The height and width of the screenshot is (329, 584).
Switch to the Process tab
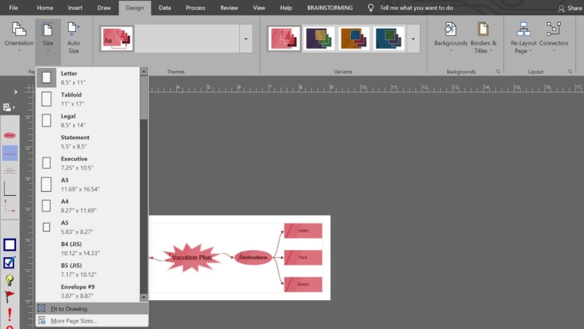195,8
